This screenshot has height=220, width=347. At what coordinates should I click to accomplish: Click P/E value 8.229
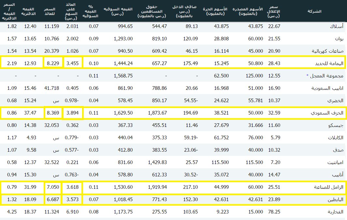53,63
